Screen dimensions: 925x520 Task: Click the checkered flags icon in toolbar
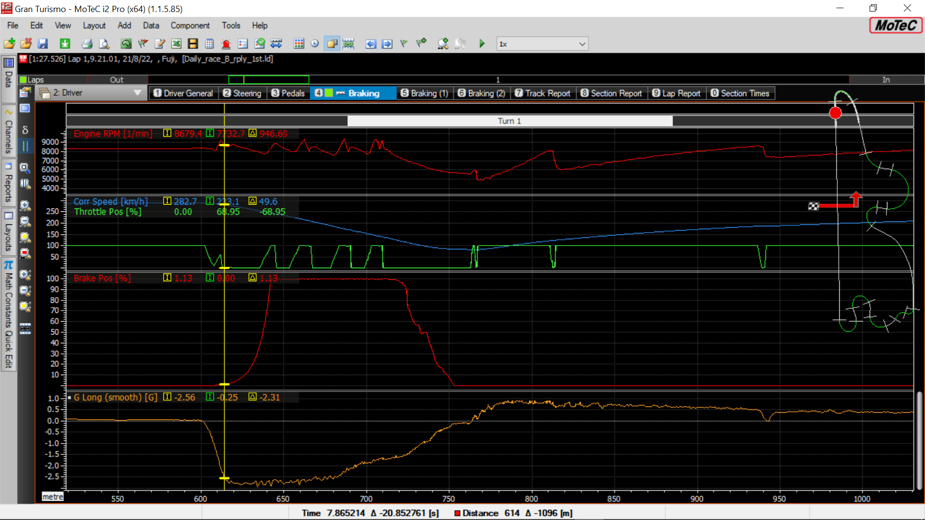click(143, 44)
